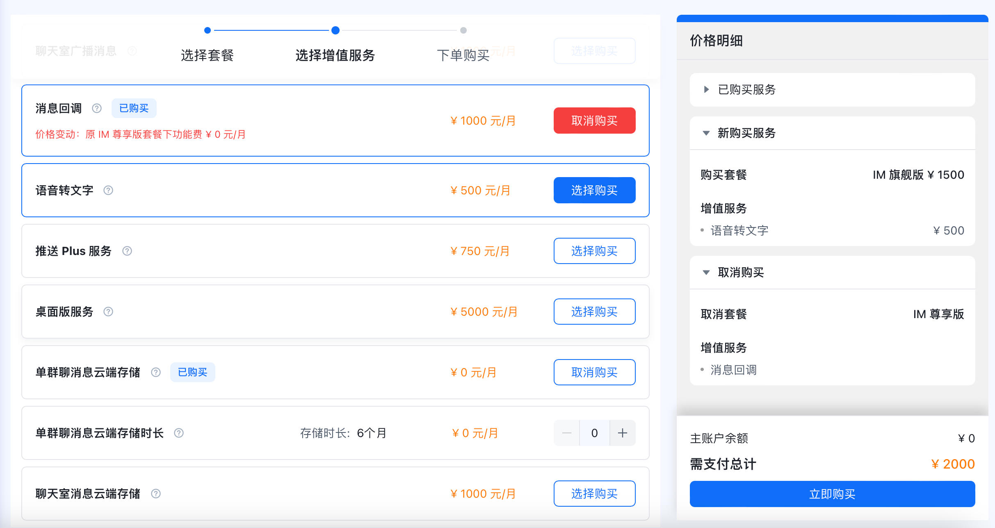Deselect 语音转文字 with blue 选择购买 button
Viewport: 995px width, 528px height.
pos(594,190)
